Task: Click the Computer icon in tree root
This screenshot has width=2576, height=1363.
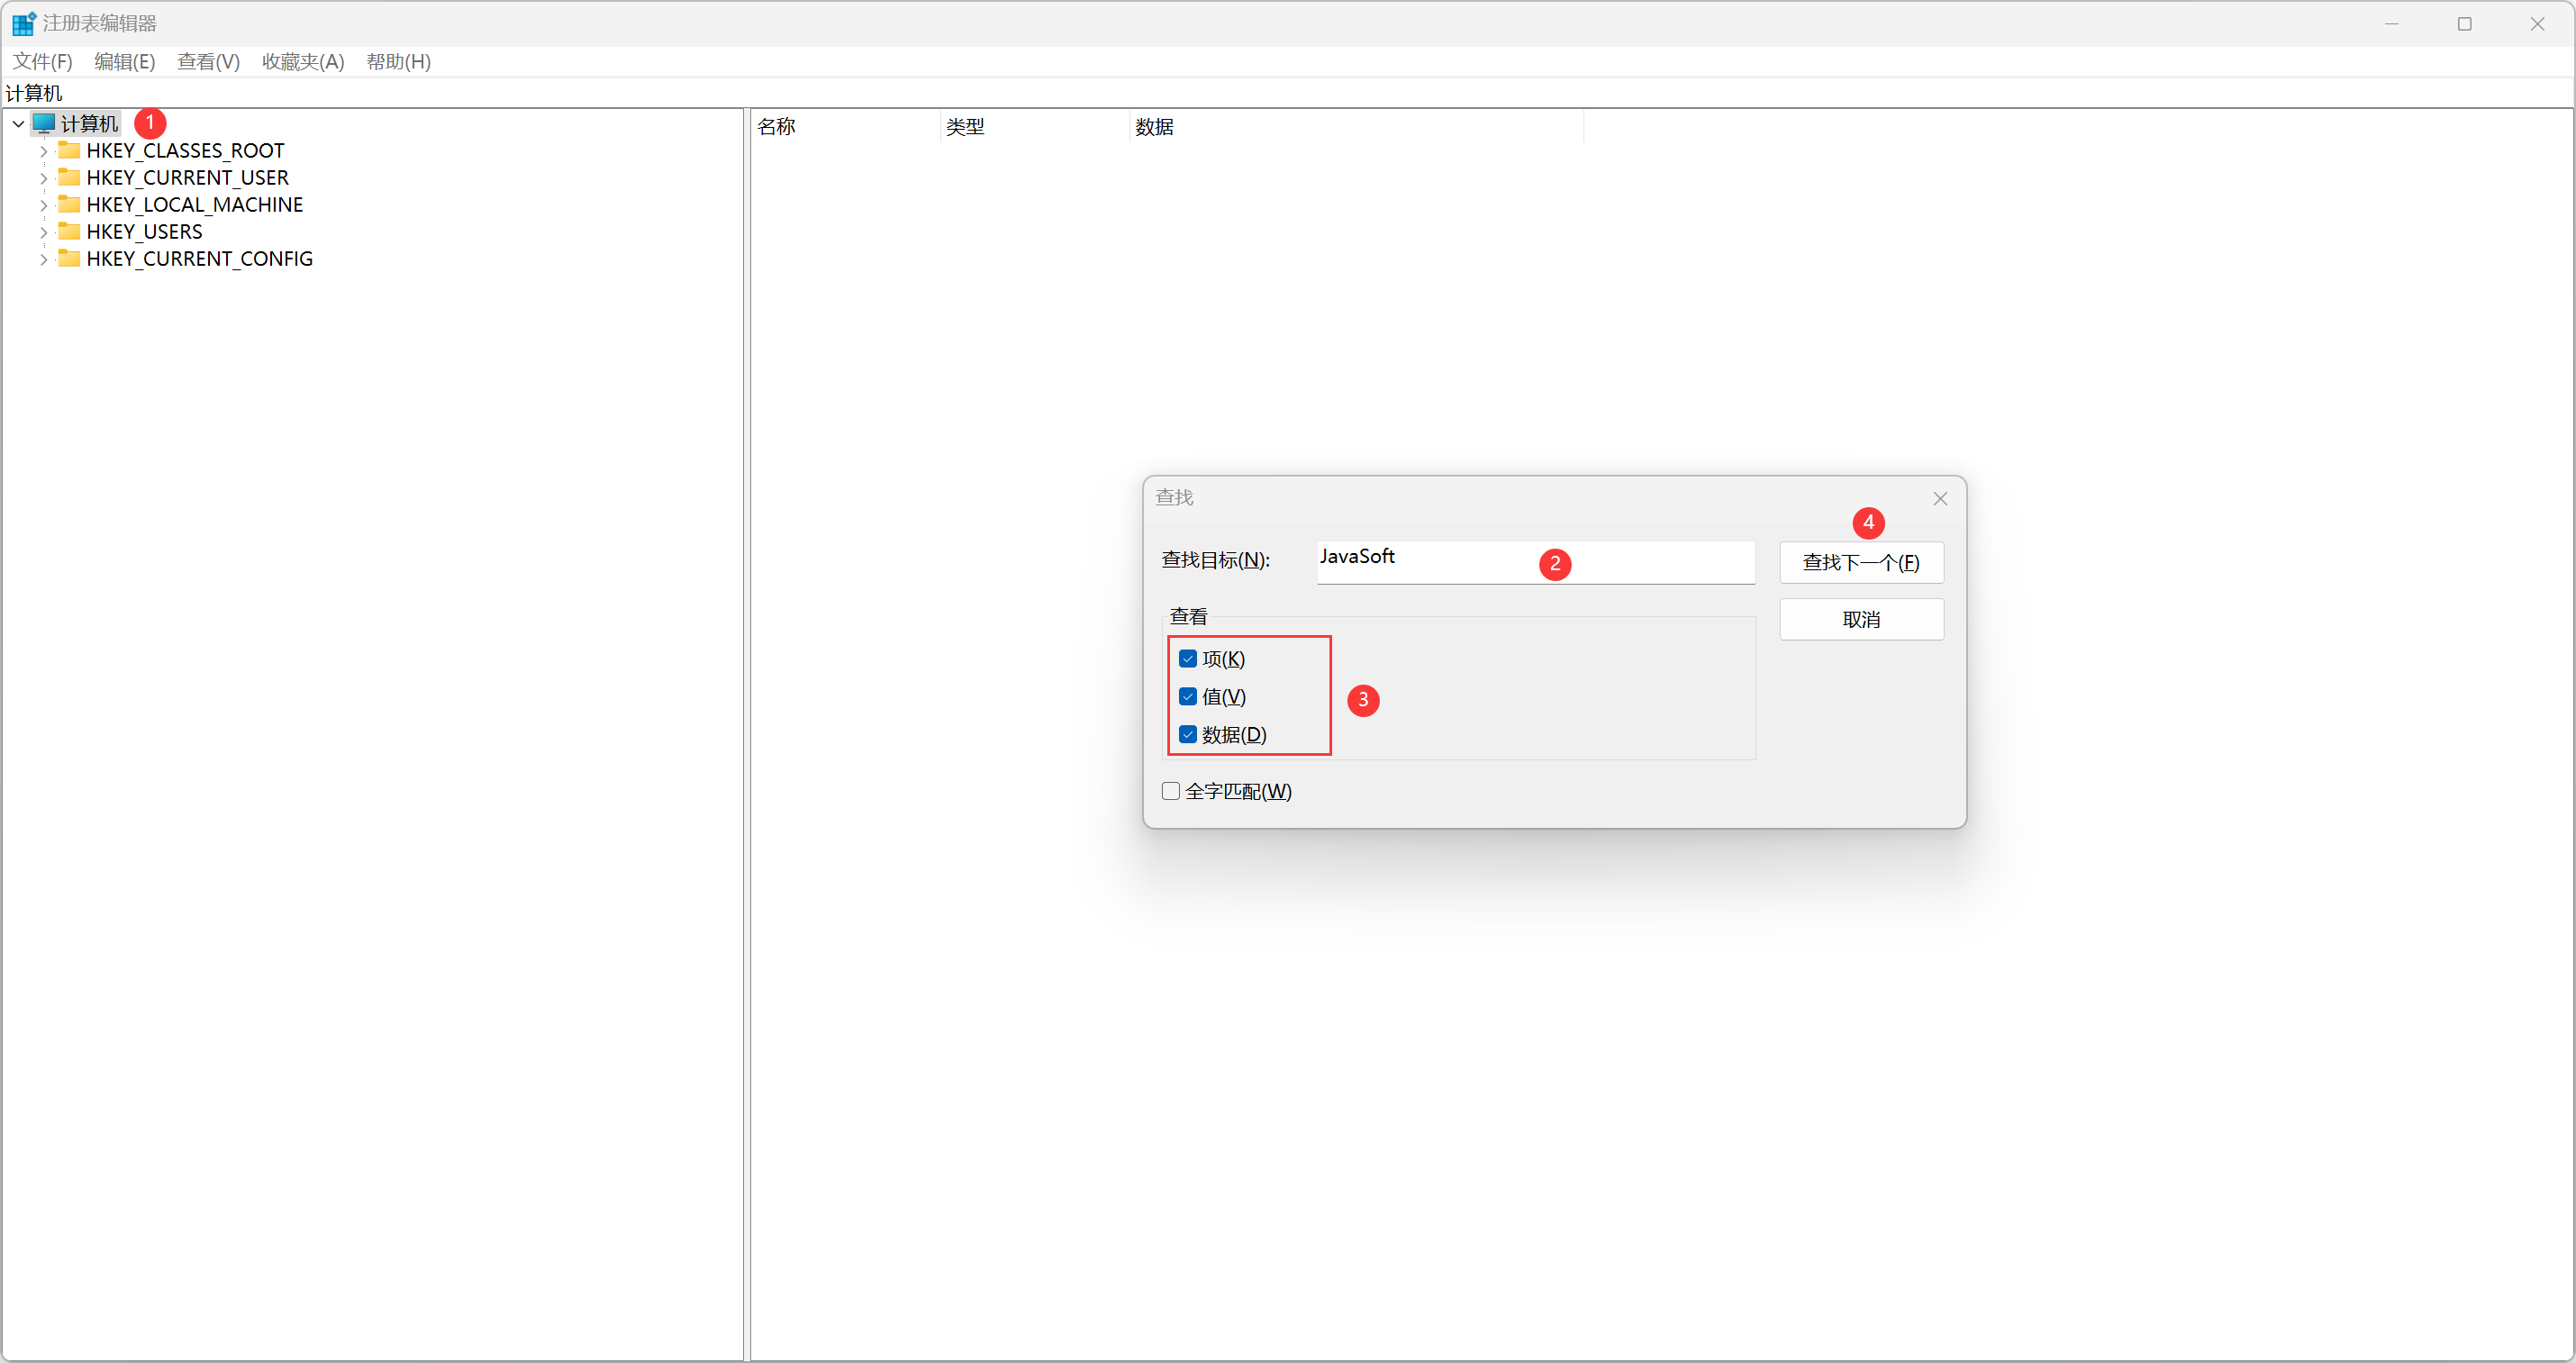Action: pos(44,124)
